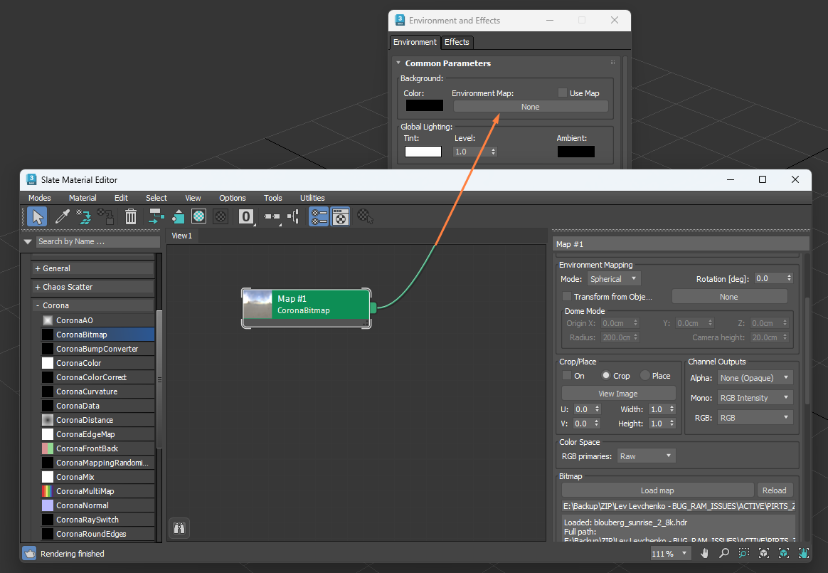
Task: Open the Alpha channel output dropdown
Action: coord(755,378)
